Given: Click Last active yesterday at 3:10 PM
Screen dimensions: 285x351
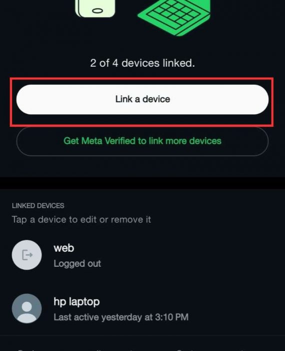Looking at the screenshot, I should 121,317.
